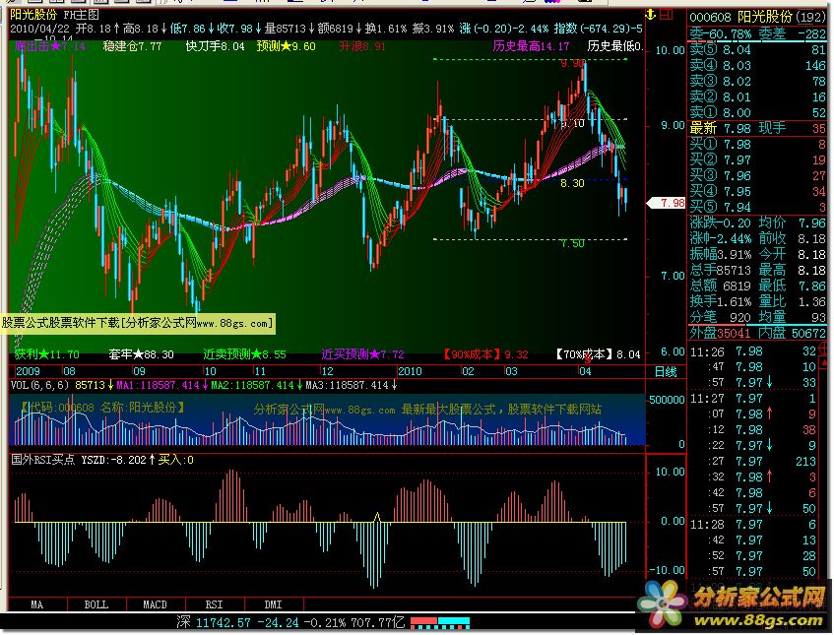The image size is (834, 635).
Task: Click the 11:26 7.98 tick row
Action: (x=753, y=351)
